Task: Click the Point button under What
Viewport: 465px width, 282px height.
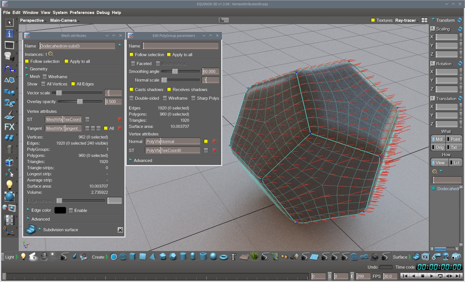Action: click(454, 139)
